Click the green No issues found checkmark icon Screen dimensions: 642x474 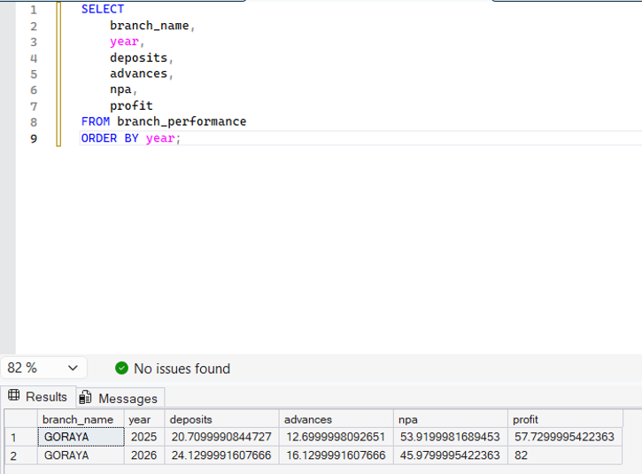pos(121,369)
